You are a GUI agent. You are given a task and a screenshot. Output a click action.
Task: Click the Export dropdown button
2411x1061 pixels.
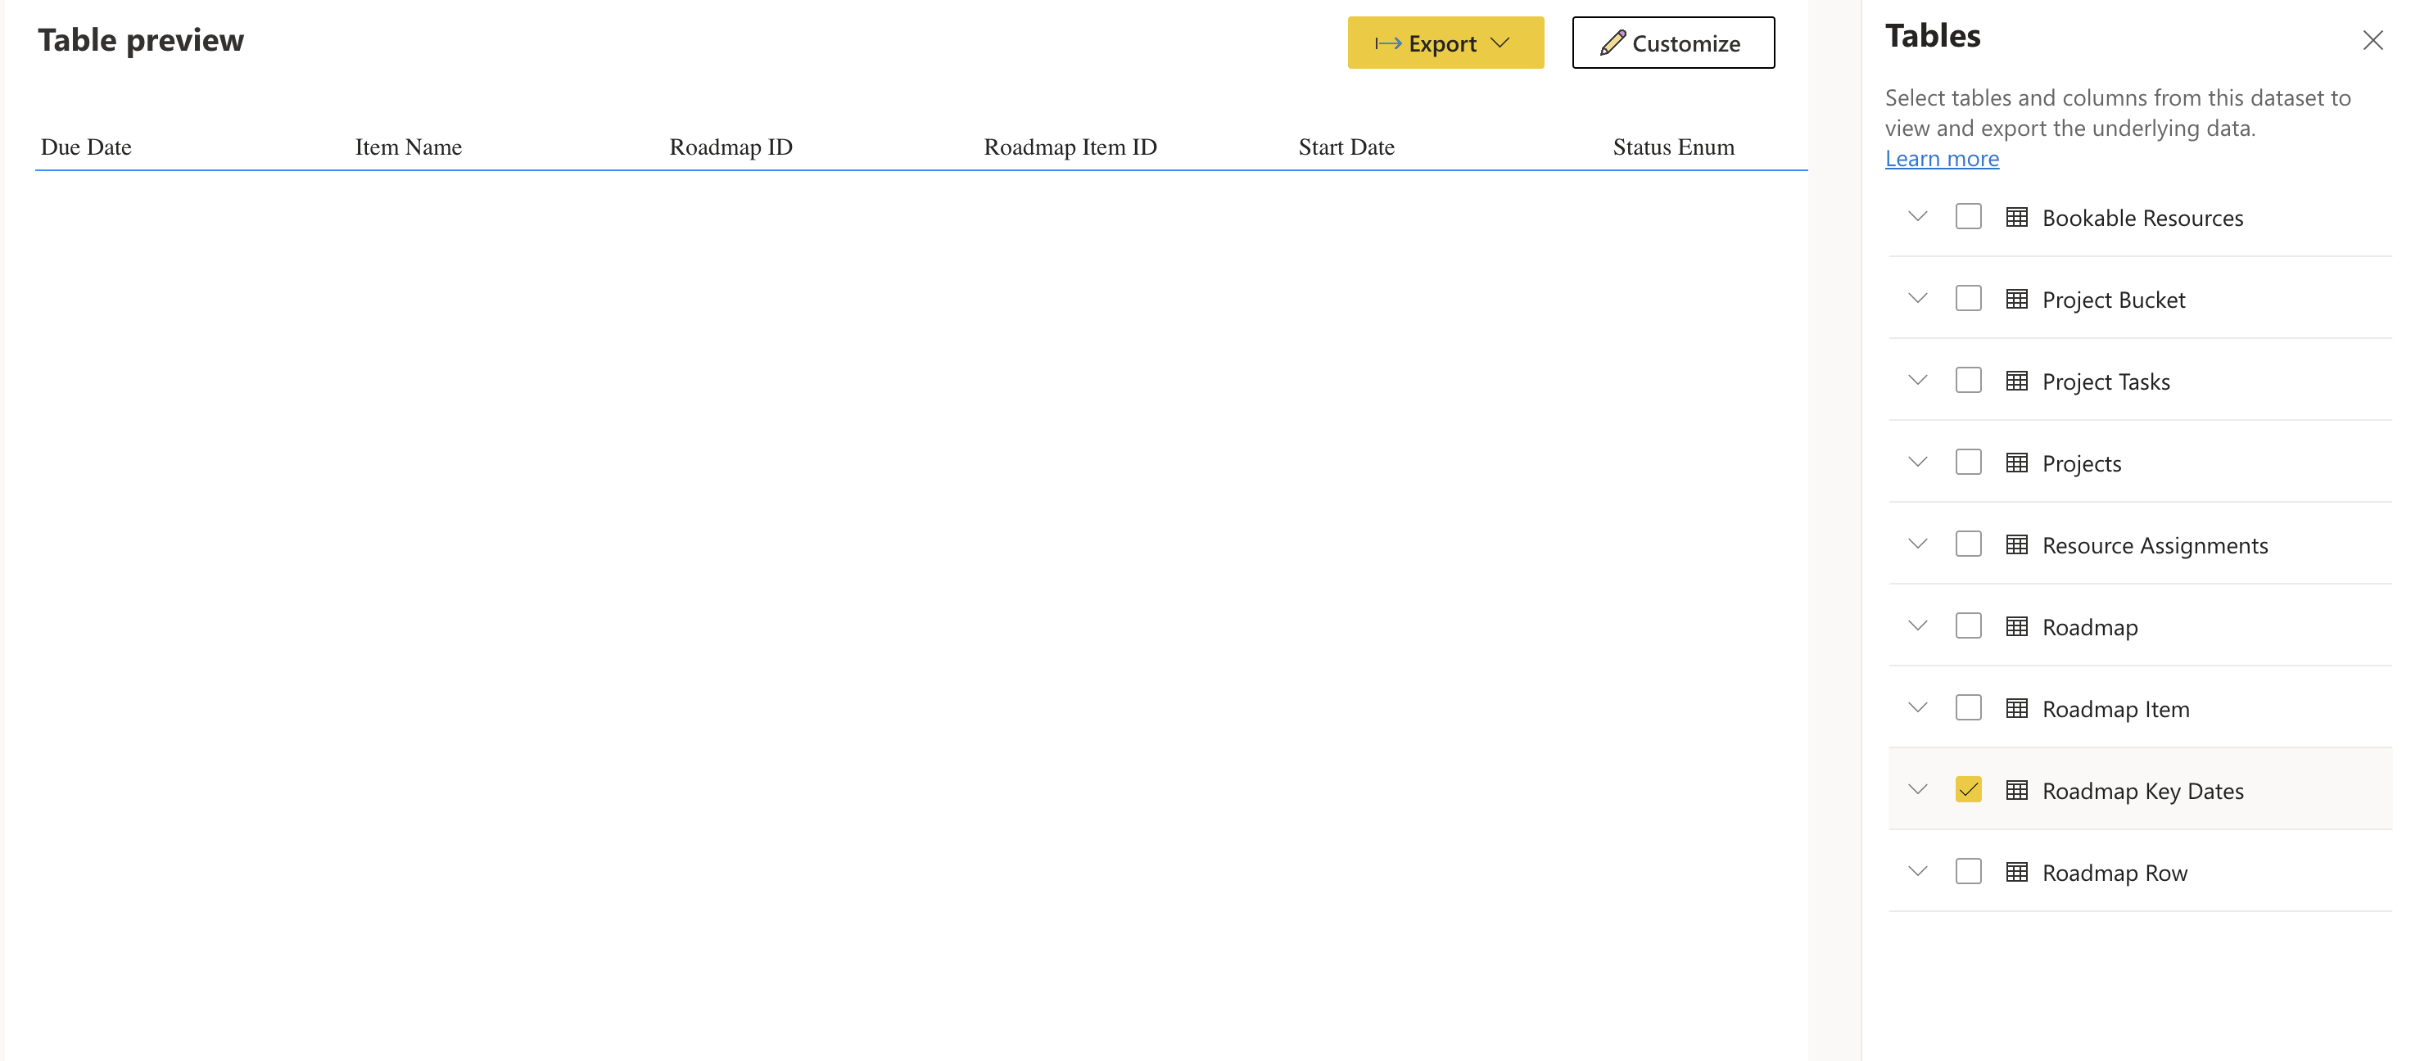pyautogui.click(x=1445, y=43)
